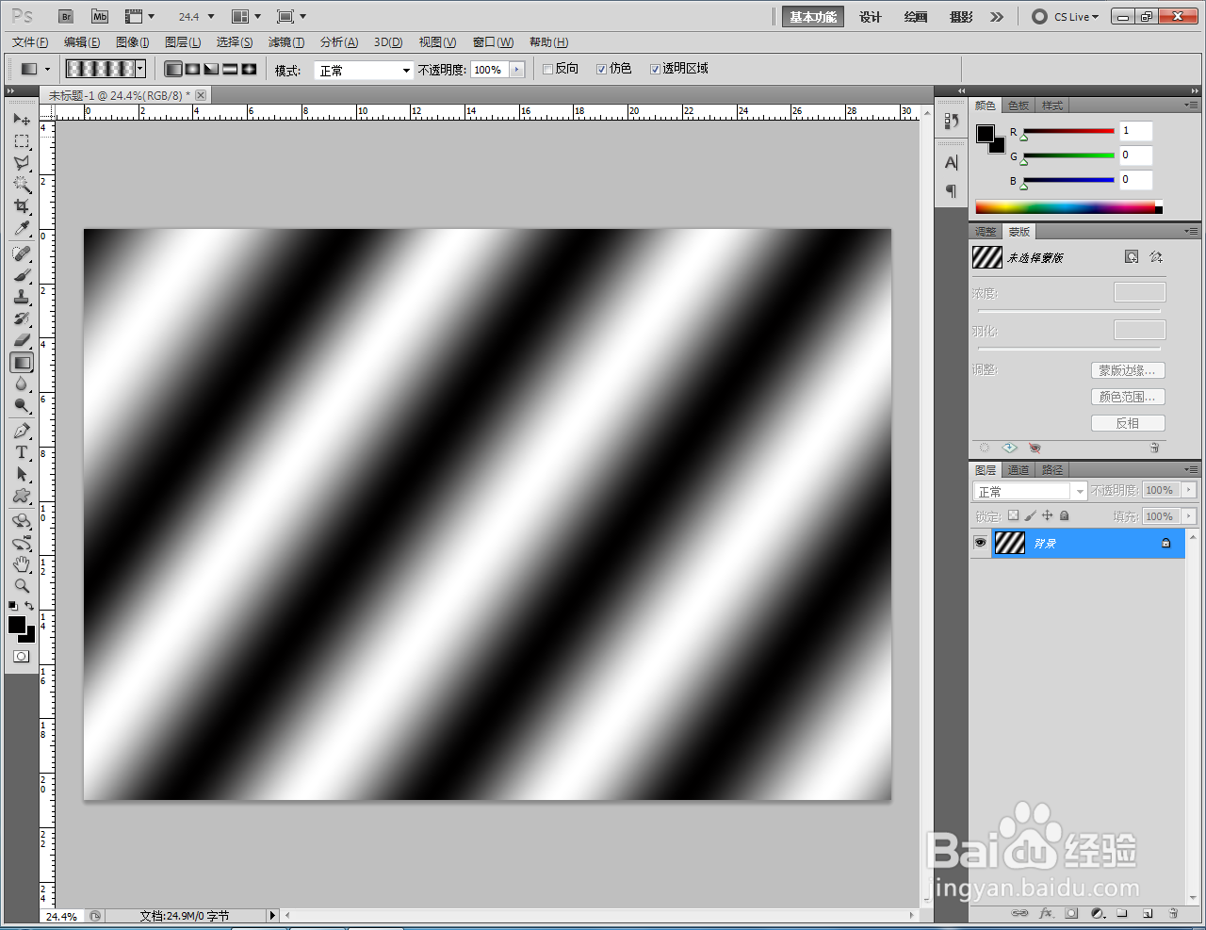Select the Move tool

tap(22, 120)
